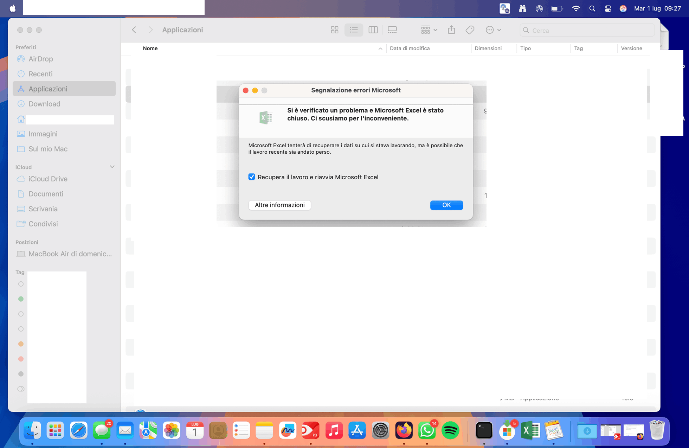Launch Safari from the Dock

[78, 430]
